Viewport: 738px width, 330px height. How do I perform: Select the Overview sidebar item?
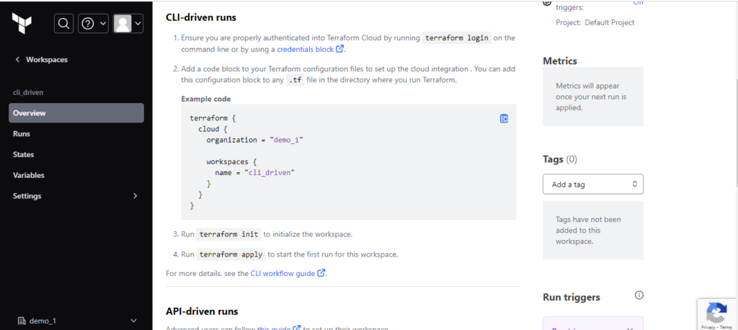tap(76, 113)
